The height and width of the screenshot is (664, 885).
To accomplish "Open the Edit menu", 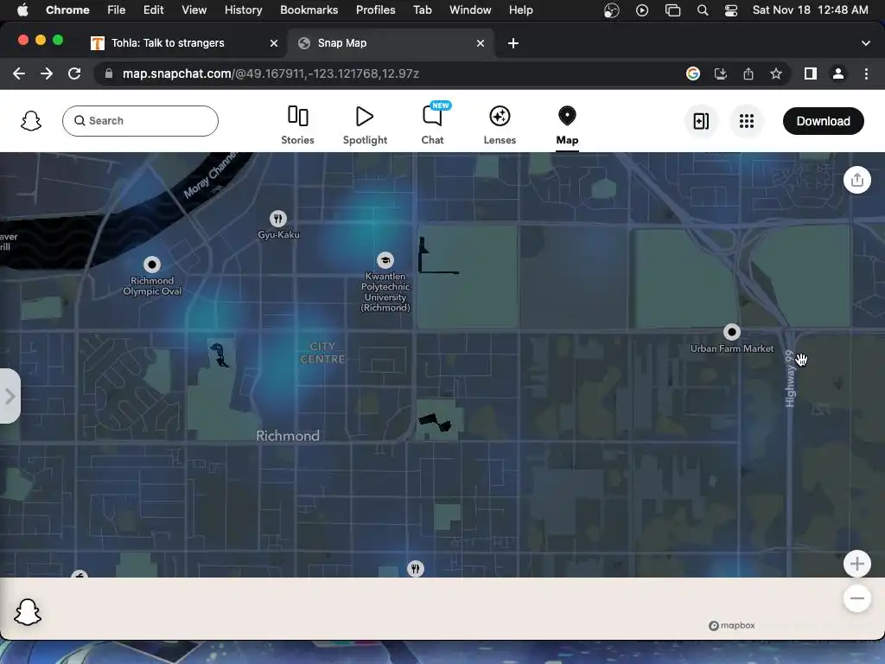I will (153, 10).
